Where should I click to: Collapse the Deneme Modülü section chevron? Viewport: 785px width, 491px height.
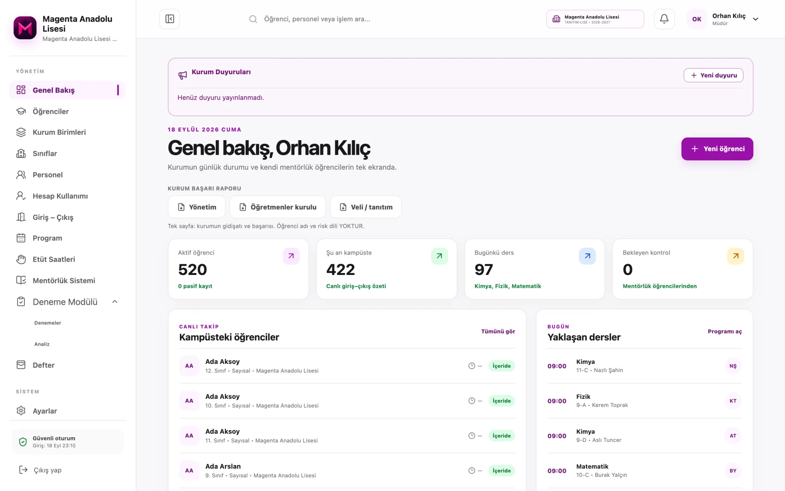[x=115, y=302]
